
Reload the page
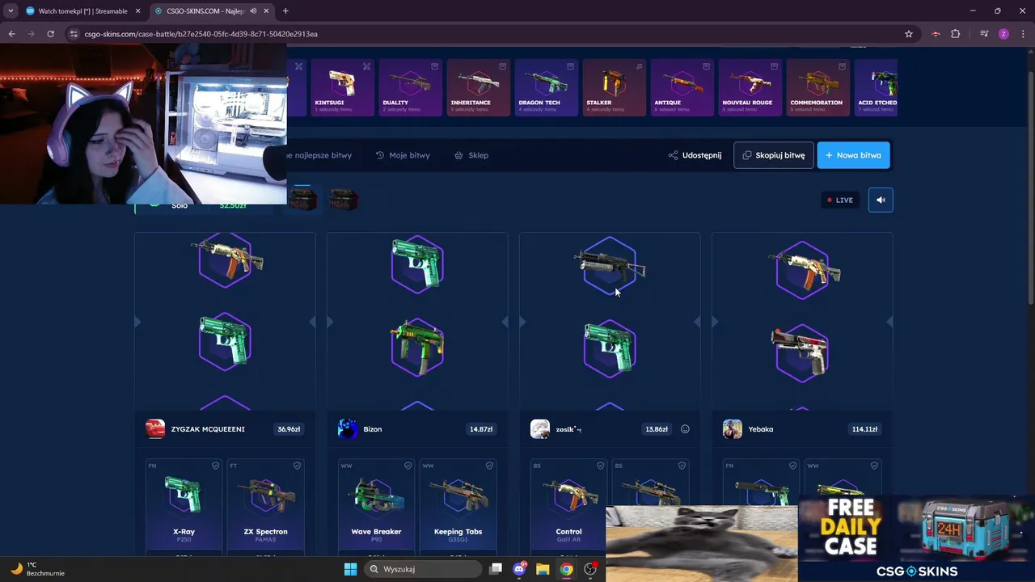tap(50, 34)
